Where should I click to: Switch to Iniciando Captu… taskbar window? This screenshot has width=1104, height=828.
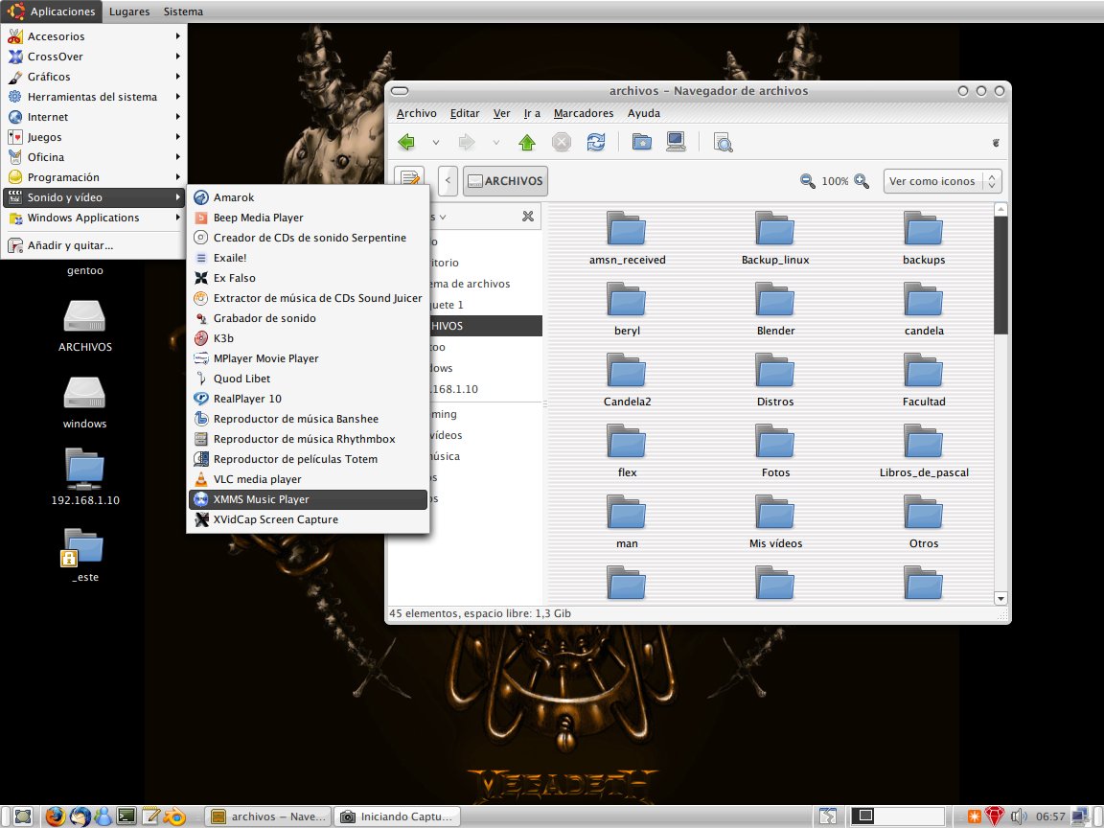click(397, 816)
